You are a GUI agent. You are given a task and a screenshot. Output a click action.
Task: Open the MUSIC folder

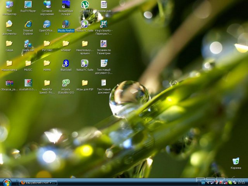tap(28, 63)
